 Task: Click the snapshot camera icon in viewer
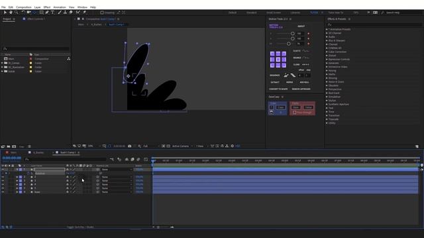click(130, 146)
